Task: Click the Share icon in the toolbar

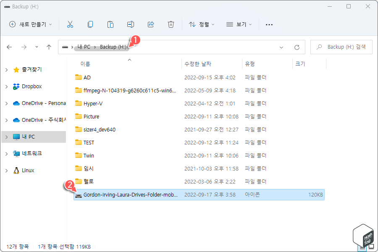Action: click(150, 24)
